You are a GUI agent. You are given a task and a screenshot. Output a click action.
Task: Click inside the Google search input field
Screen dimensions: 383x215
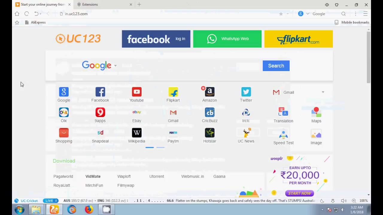190,66
